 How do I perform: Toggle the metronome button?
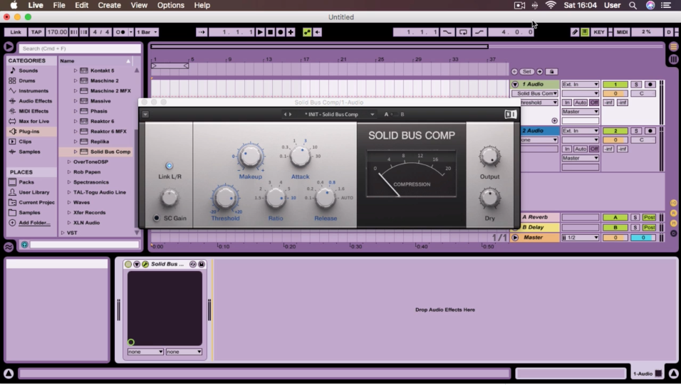point(120,32)
